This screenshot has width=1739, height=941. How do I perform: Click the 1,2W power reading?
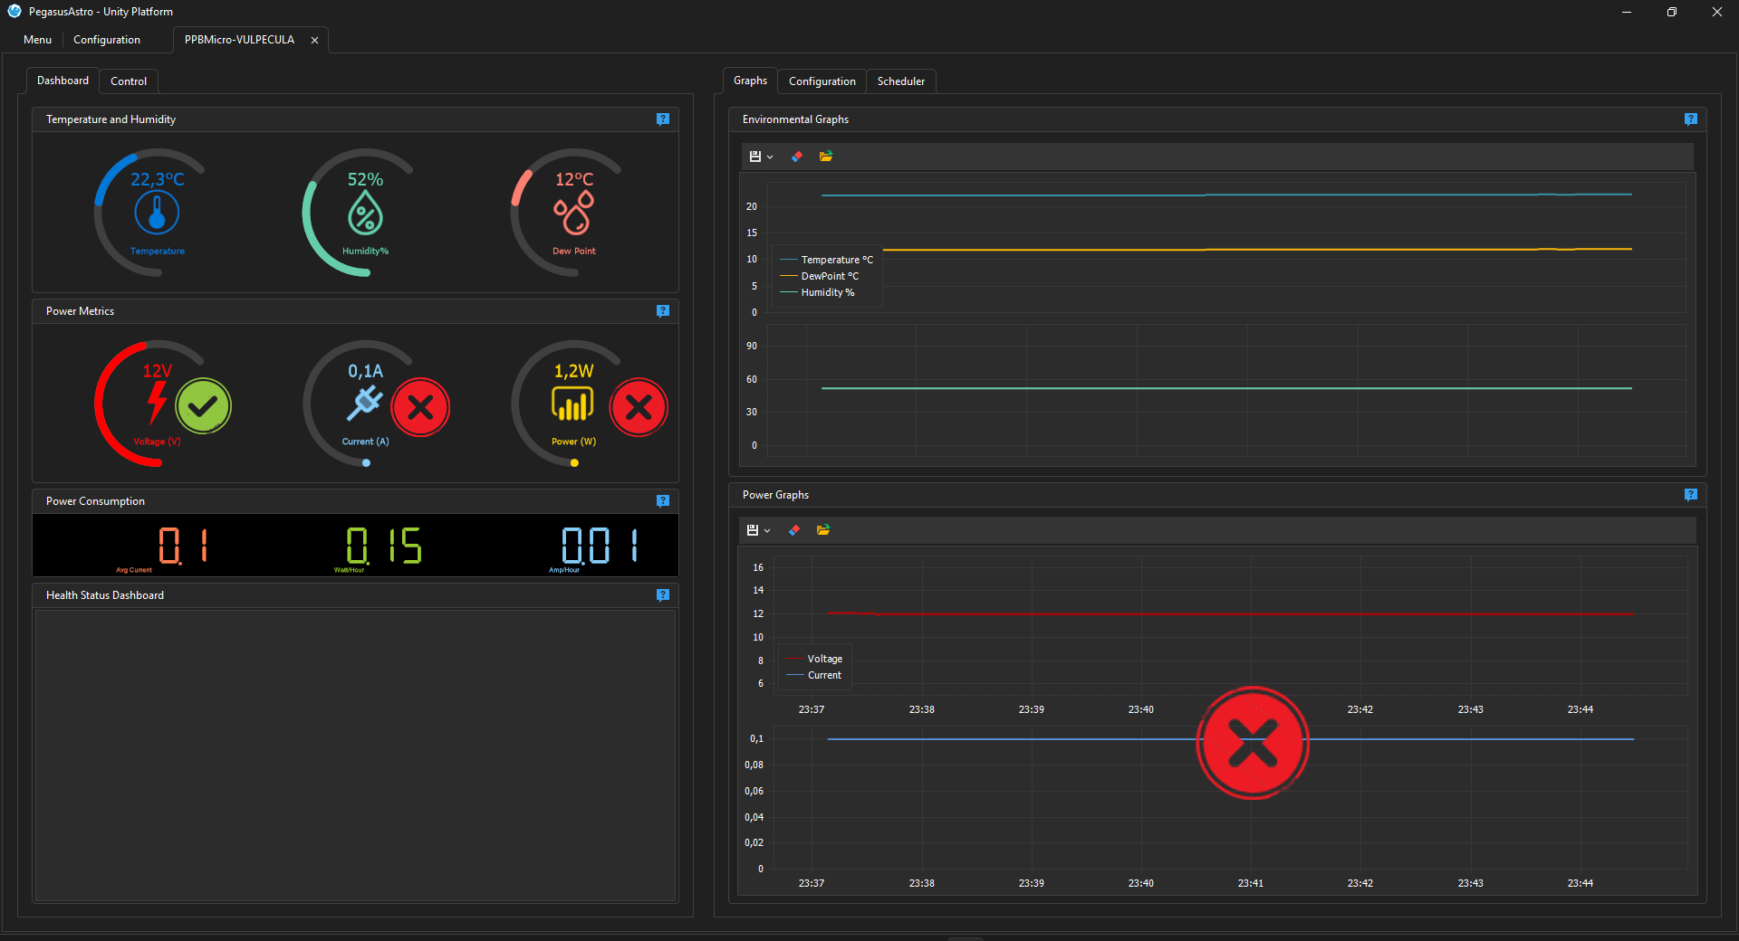click(x=573, y=371)
